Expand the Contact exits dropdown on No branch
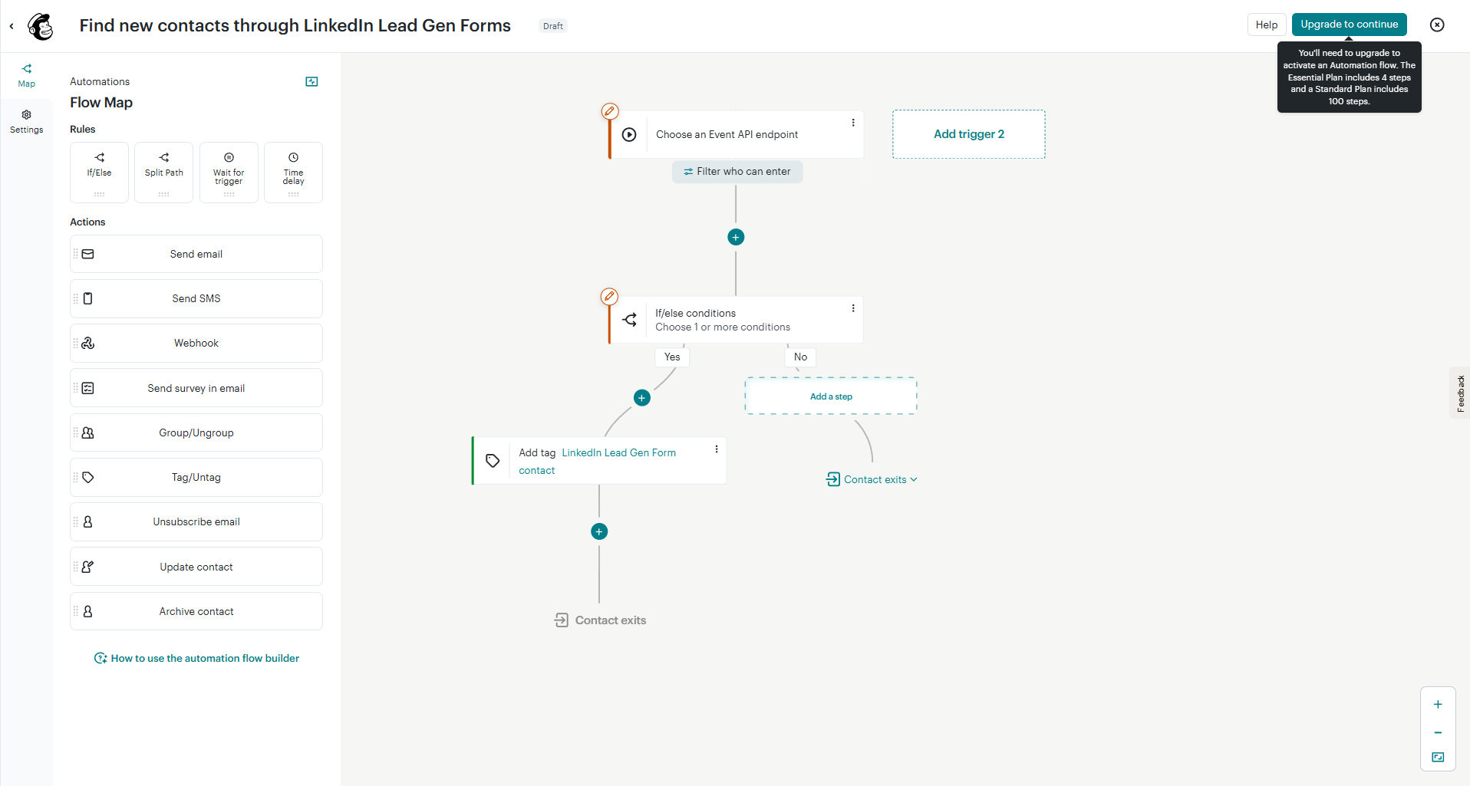 pos(872,479)
